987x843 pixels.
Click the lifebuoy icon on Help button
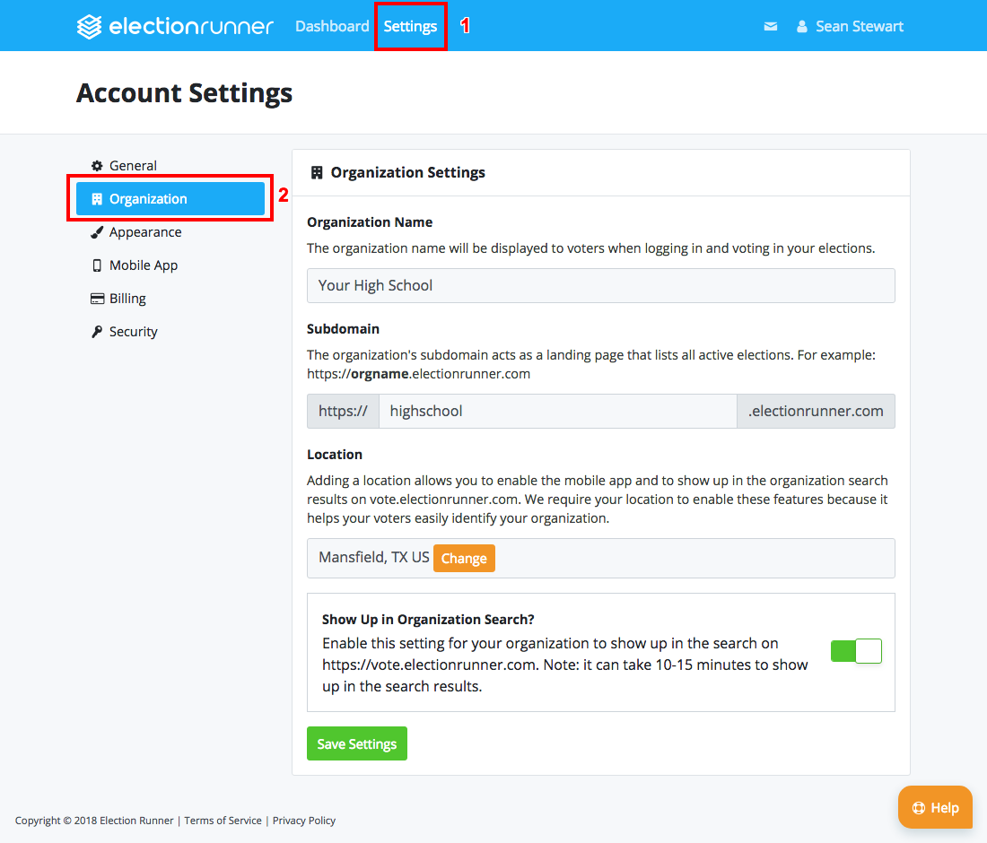(919, 808)
